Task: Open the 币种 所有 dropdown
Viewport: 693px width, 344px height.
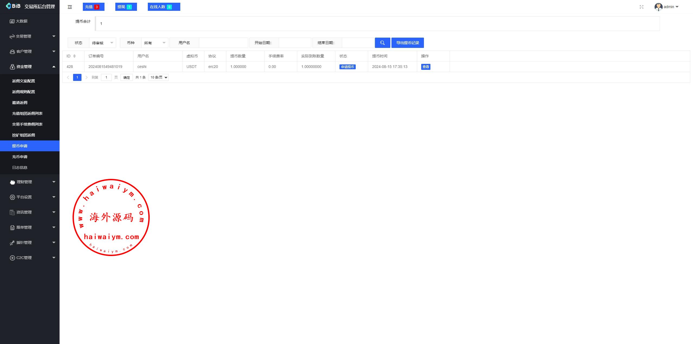Action: pos(155,43)
